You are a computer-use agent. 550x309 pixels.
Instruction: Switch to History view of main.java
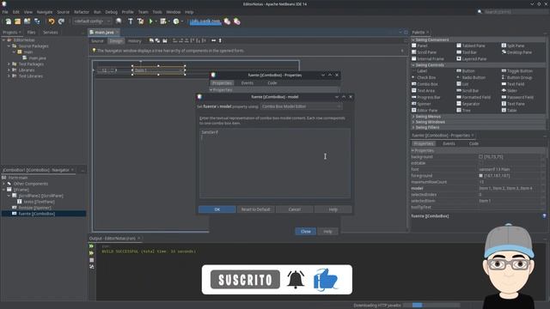tap(134, 41)
